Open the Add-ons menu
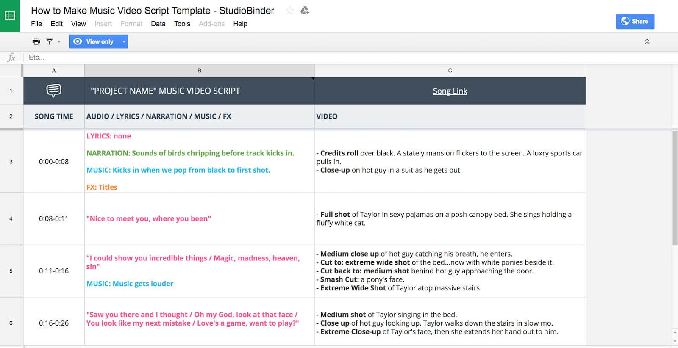Screen dimensions: 678x348 [211, 24]
